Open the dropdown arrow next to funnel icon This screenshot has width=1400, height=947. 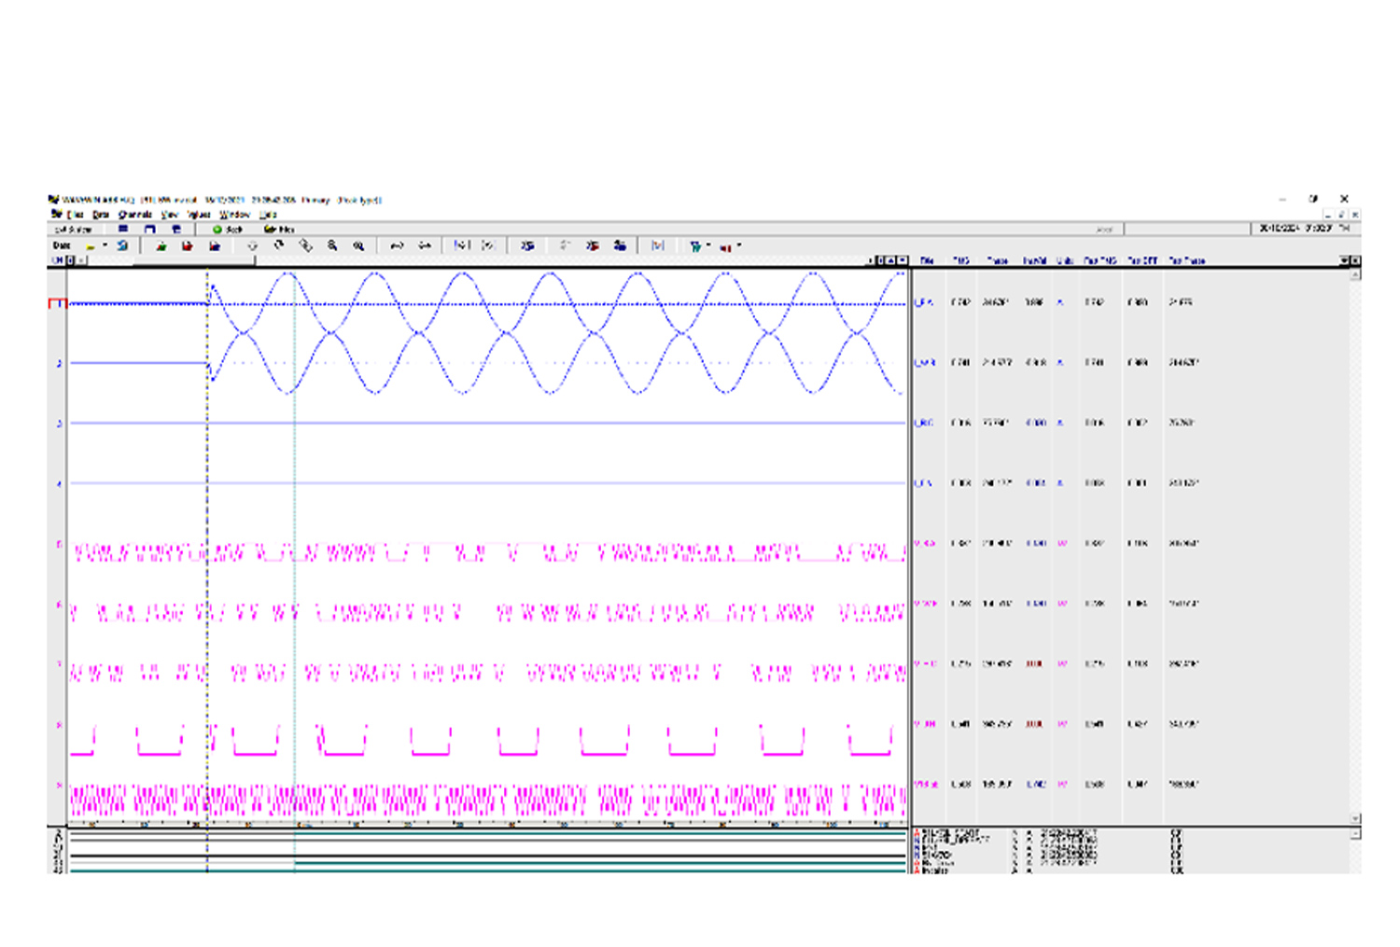708,246
